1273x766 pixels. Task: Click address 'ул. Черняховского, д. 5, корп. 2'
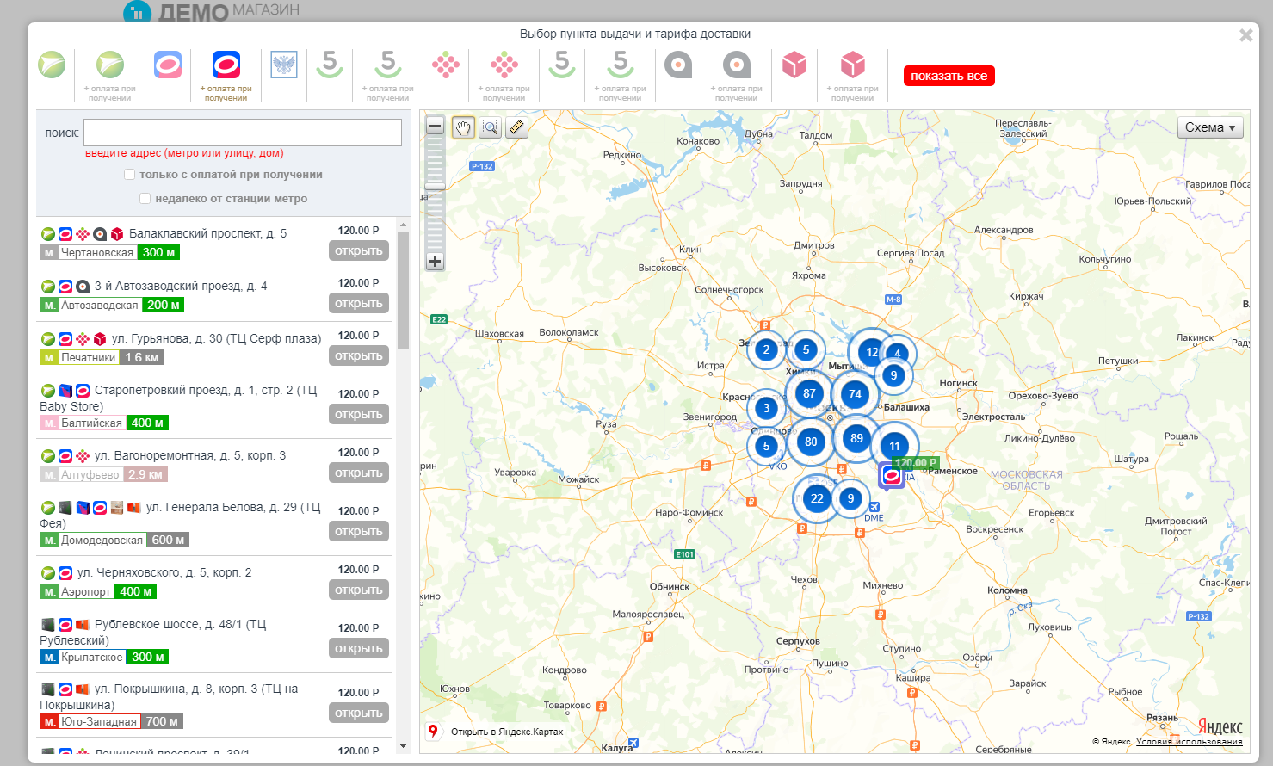164,572
